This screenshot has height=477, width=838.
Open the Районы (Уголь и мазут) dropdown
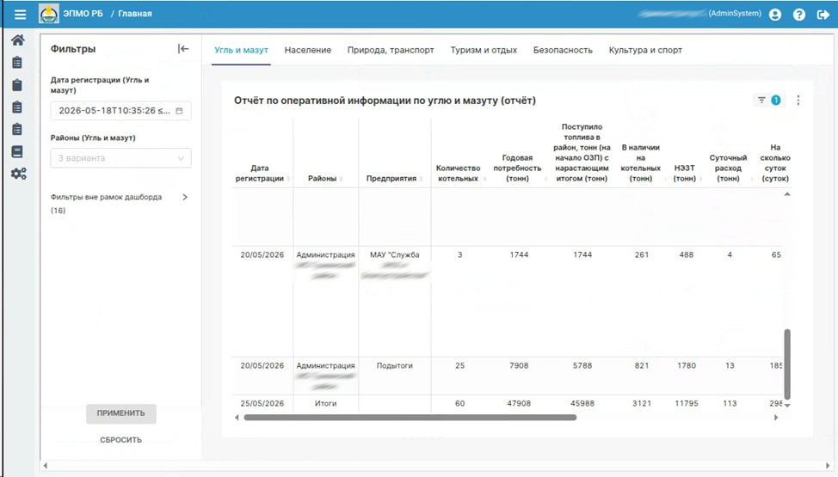coord(120,158)
